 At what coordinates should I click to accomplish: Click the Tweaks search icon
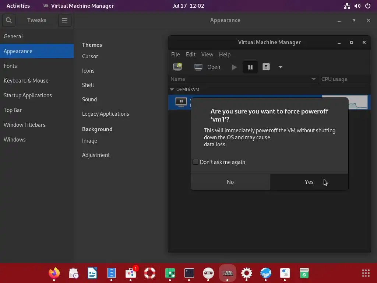point(9,20)
